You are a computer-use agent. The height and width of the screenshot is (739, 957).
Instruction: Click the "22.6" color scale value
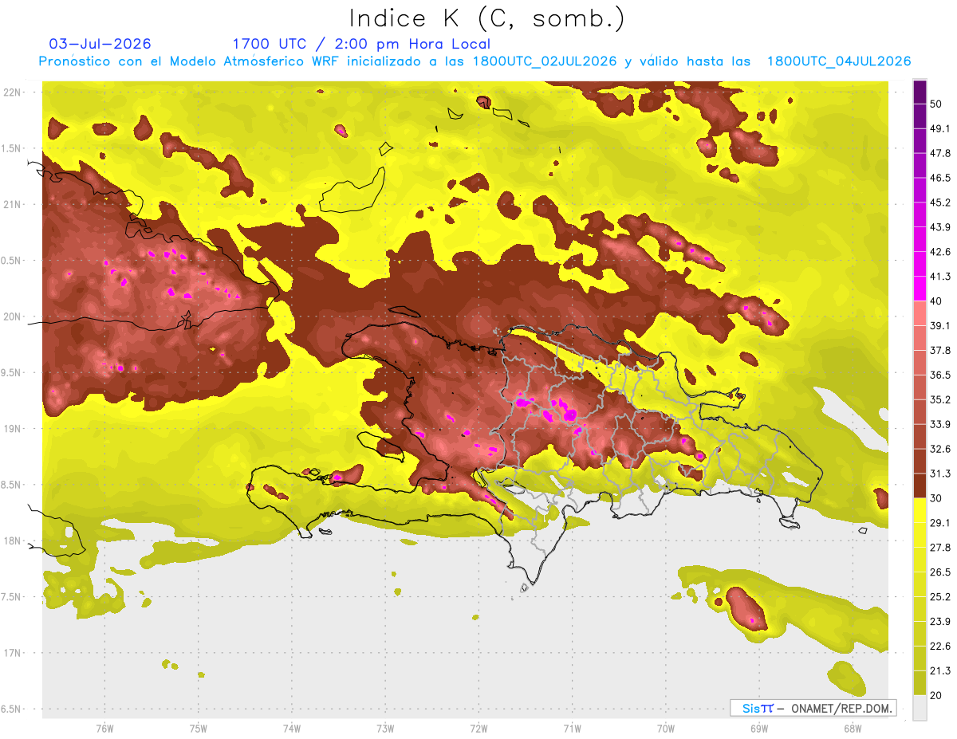[x=940, y=646]
